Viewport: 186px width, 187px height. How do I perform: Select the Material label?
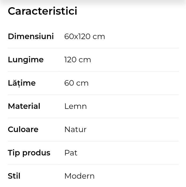coord(24,106)
